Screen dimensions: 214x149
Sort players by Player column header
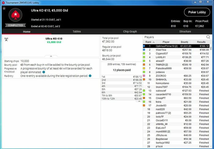pos(166,42)
